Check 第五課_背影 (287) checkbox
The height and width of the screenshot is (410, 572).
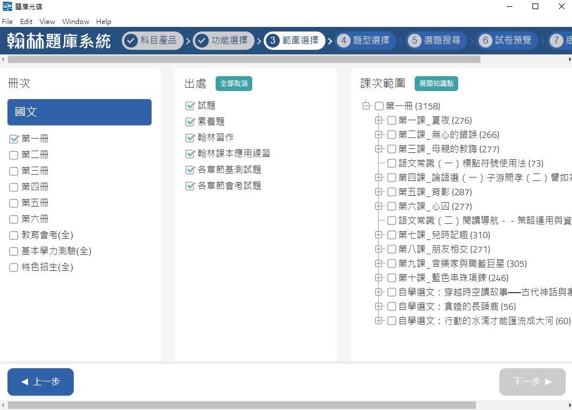(x=392, y=192)
